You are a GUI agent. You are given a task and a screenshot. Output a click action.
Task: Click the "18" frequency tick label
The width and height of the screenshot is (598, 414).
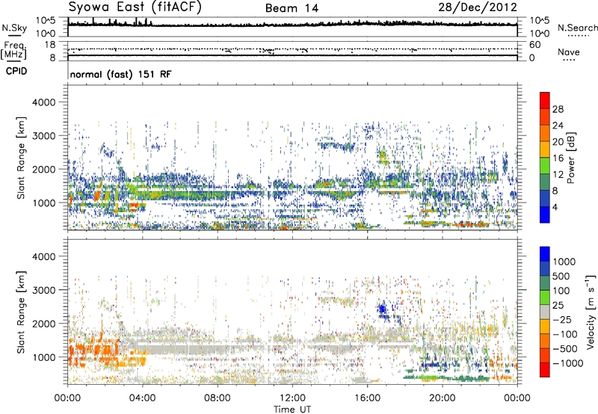(x=50, y=45)
